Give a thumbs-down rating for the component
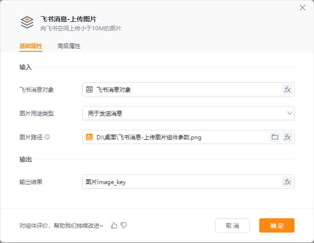 click(124, 225)
